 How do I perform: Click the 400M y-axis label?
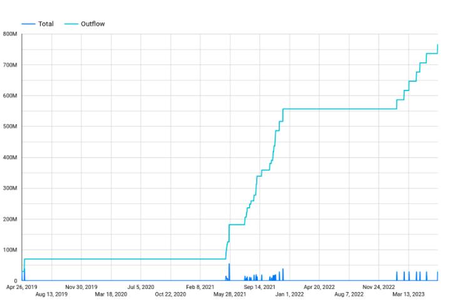(10, 157)
